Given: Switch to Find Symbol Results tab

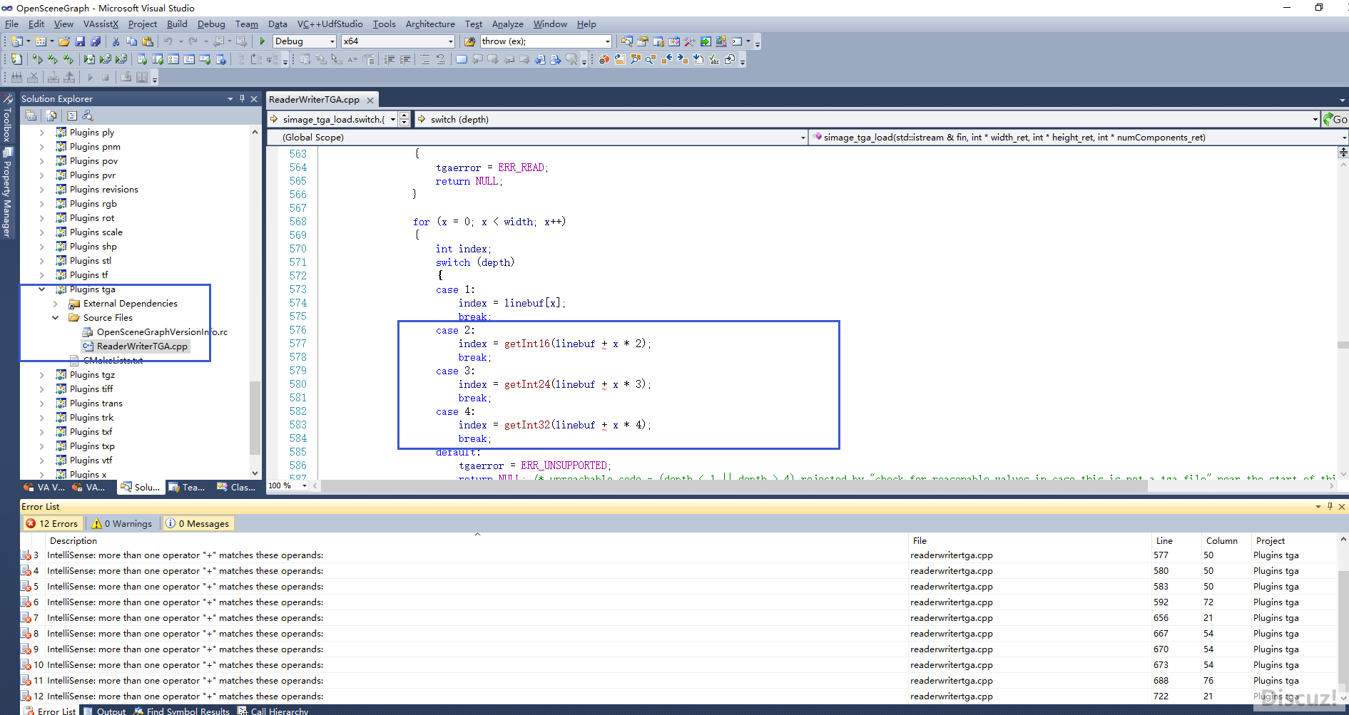Looking at the screenshot, I should point(182,711).
